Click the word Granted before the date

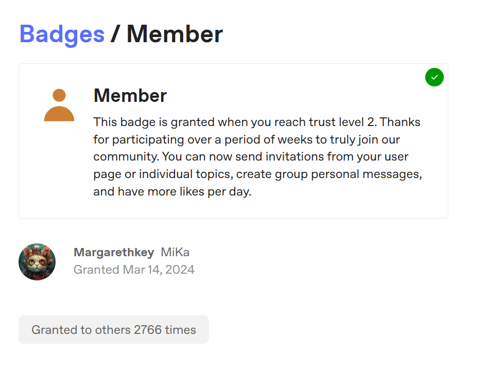tap(96, 270)
